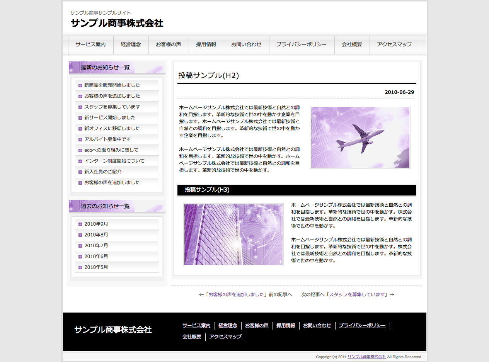
Task: Open previous article link お客様の声を追加しました
Action: (x=236, y=294)
